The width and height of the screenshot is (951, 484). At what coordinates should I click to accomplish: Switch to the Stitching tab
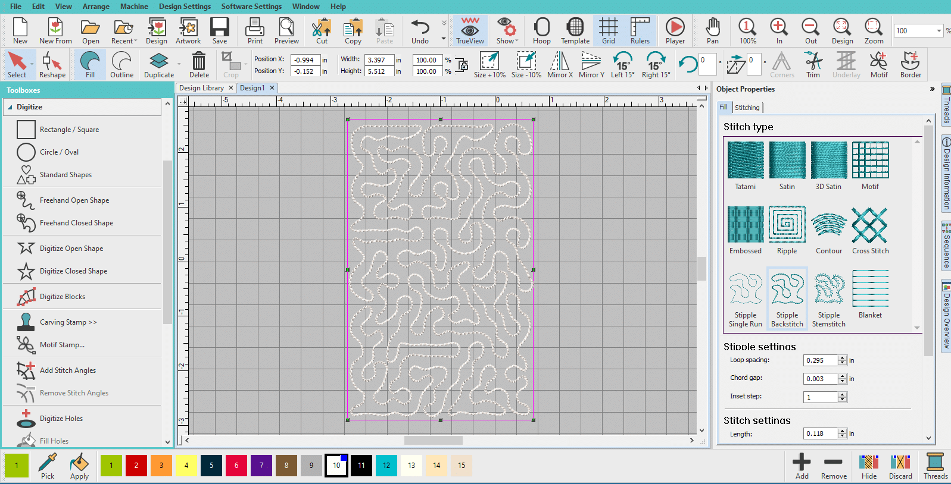pos(747,108)
